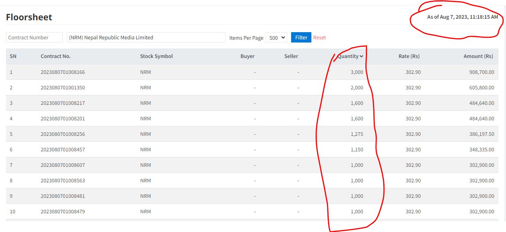Select contract number 2023080701008217
This screenshot has width=506, height=232.
point(63,103)
